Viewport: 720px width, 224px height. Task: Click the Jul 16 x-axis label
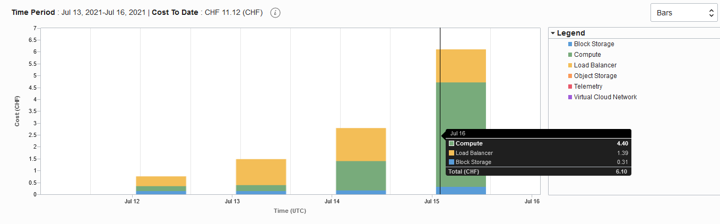click(x=532, y=202)
